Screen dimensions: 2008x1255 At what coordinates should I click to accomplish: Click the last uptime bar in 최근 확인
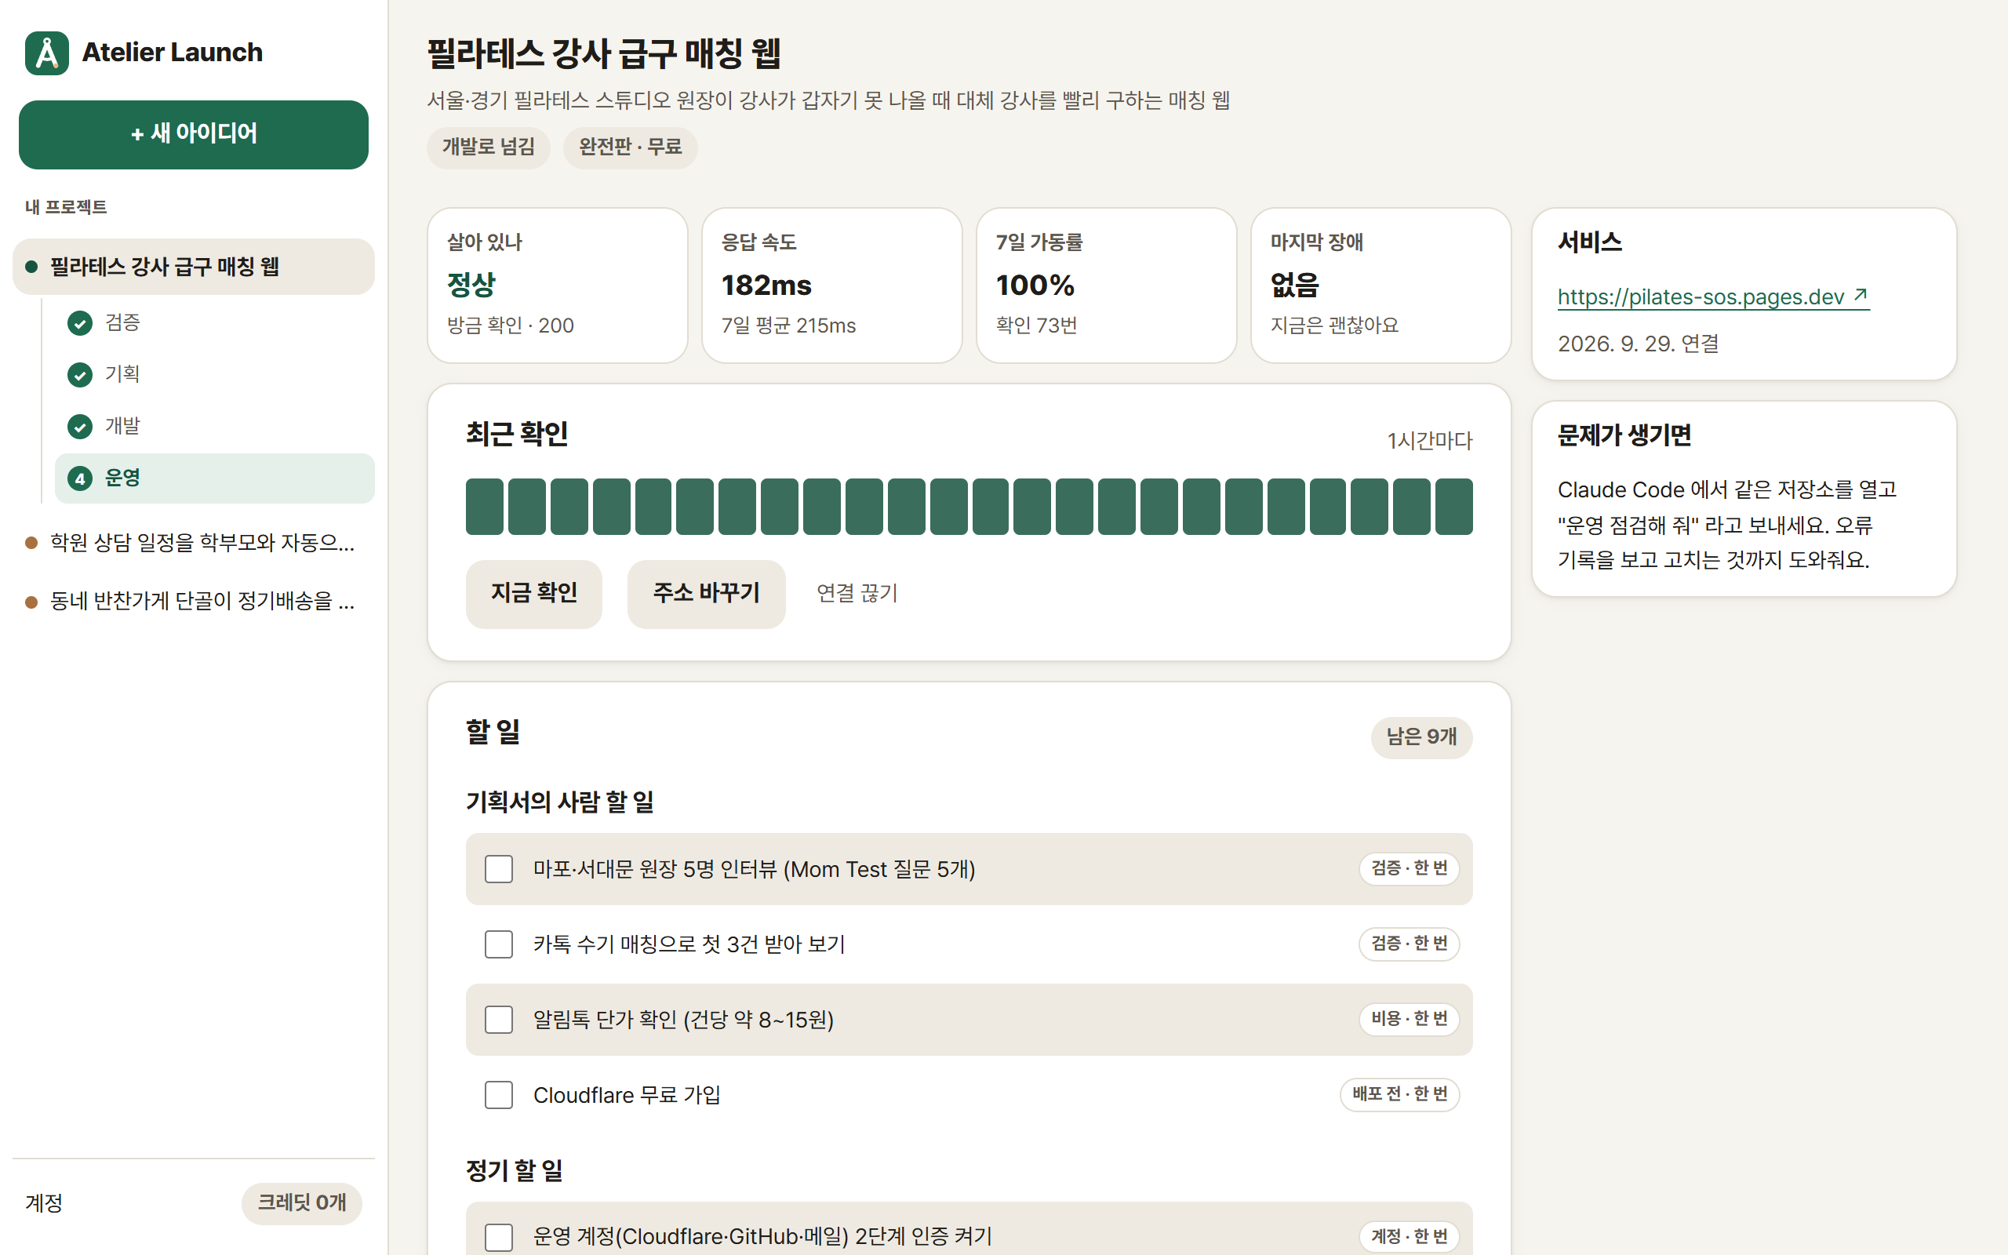pos(1453,507)
